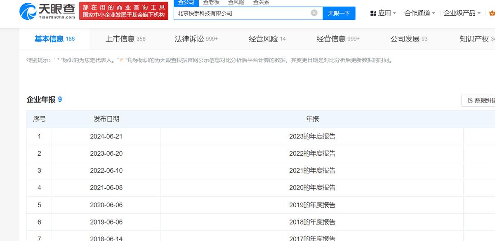Select the 2021的年度报告 row text
Viewport: 495px width, 241px height.
(x=312, y=171)
